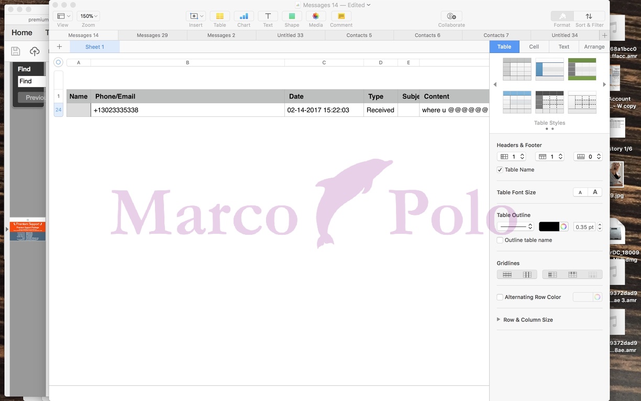Open the Contacts 6 document tab
This screenshot has height=401, width=641.
tap(428, 35)
